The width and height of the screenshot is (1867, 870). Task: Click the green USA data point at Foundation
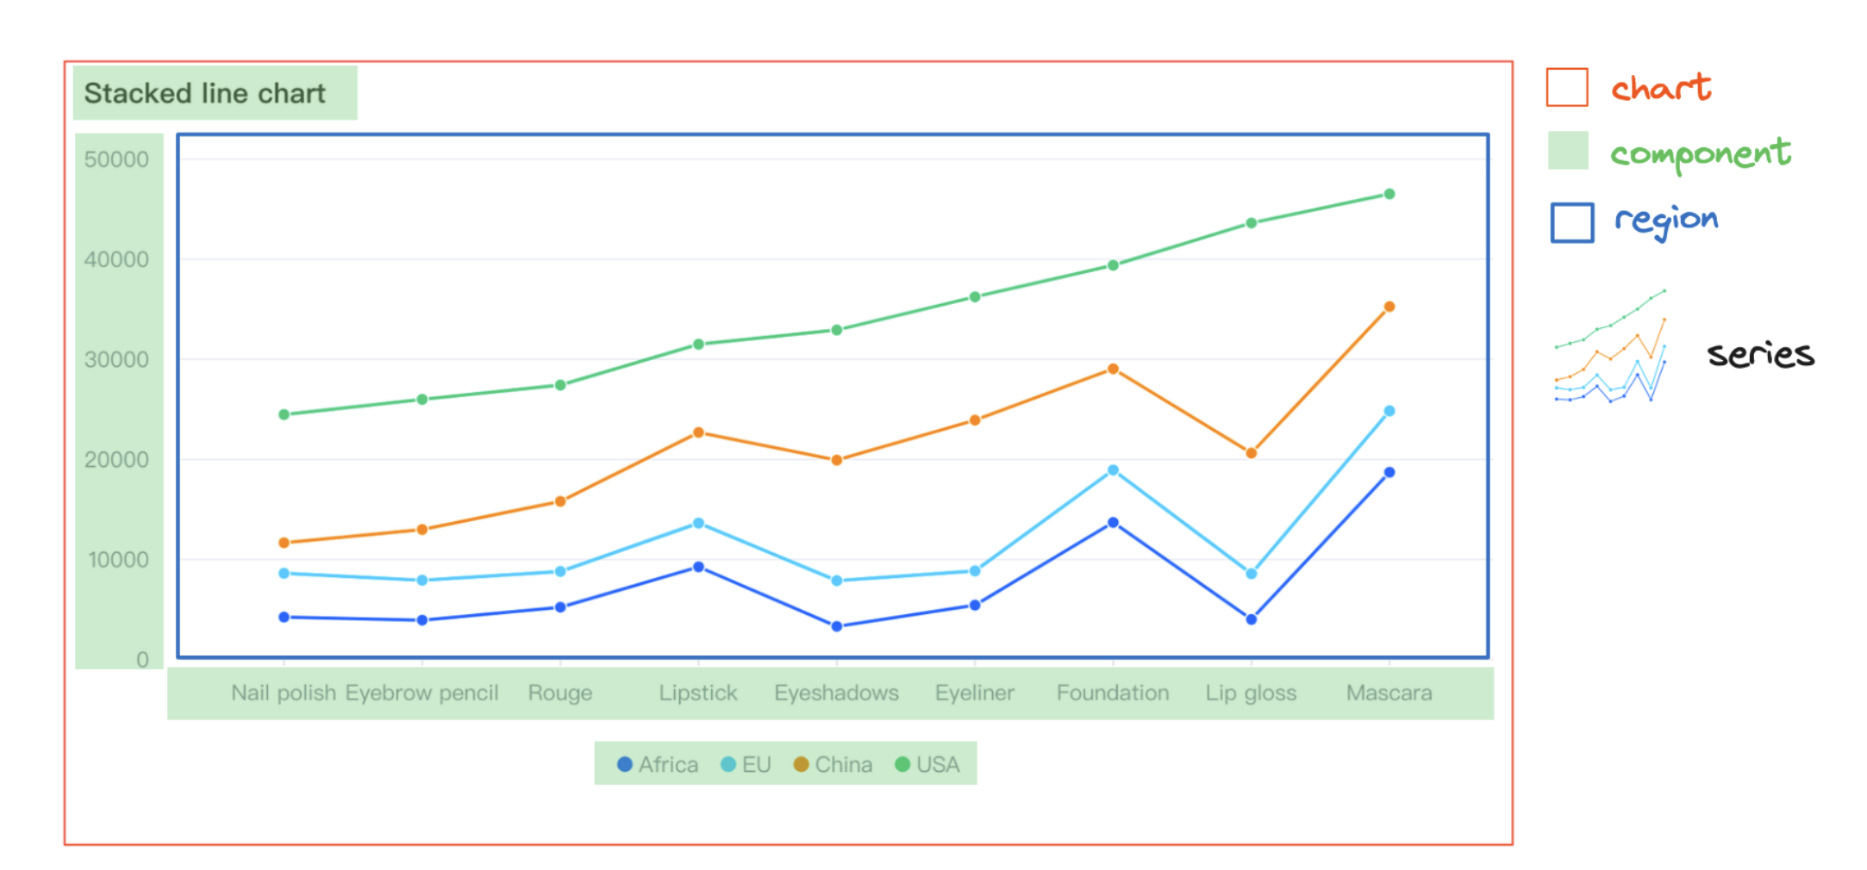pos(1113,265)
